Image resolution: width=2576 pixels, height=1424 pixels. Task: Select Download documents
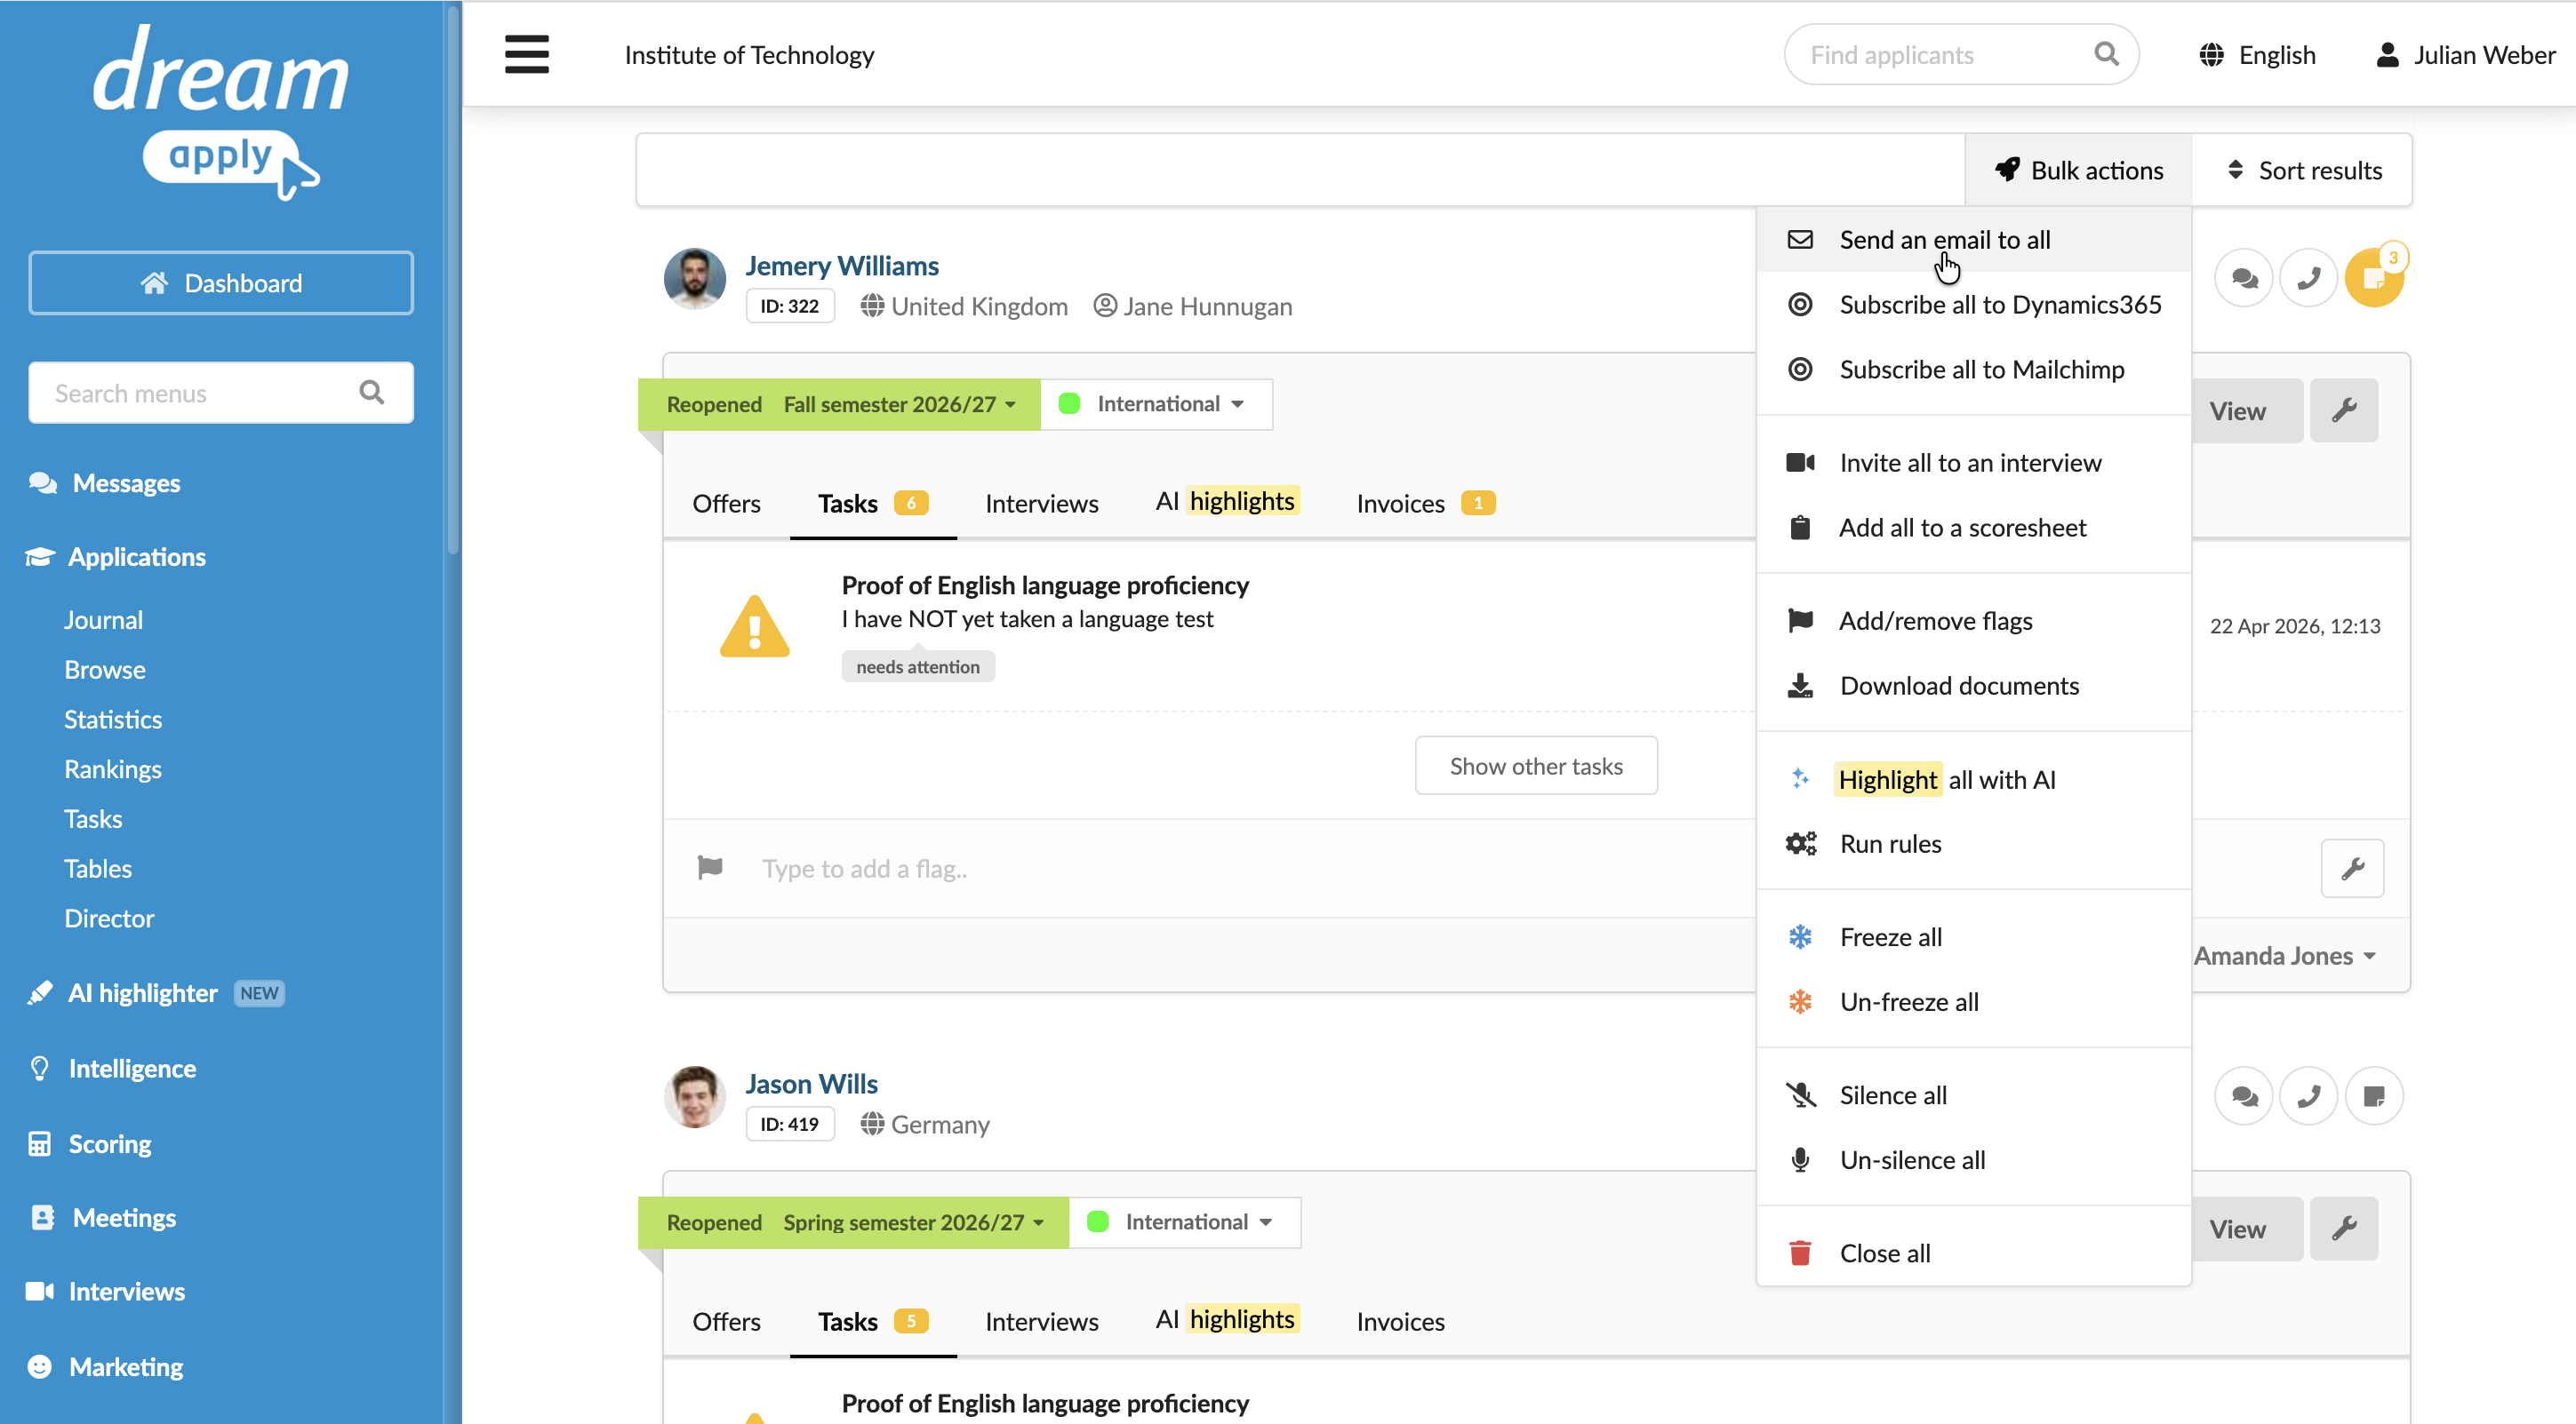click(1973, 686)
